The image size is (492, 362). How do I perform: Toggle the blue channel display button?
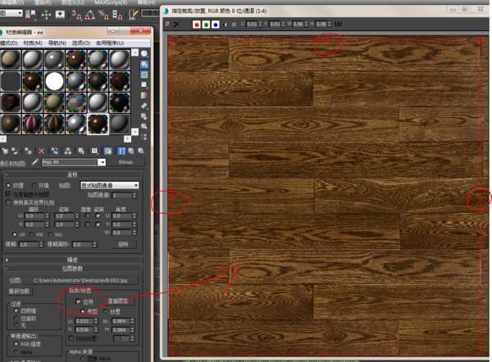point(216,25)
